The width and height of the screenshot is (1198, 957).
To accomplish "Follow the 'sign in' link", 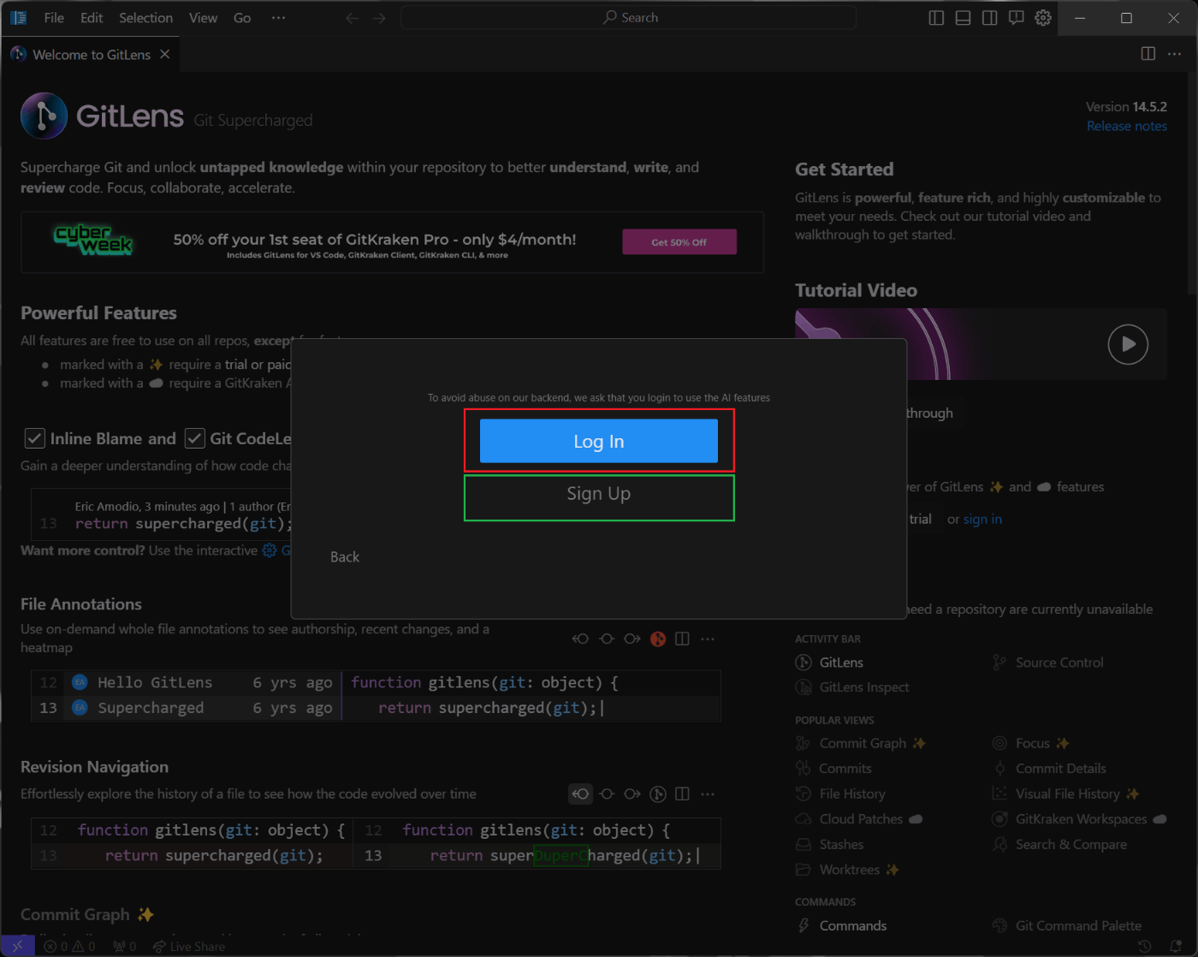I will pos(982,519).
